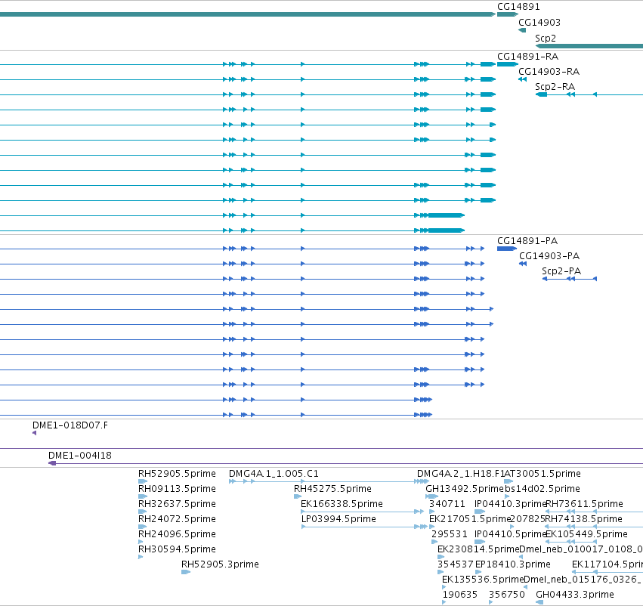Select the CG14891-RA transcript label

click(x=527, y=56)
